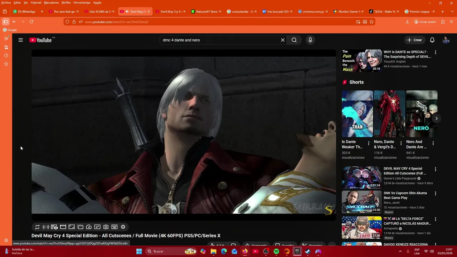Open keyboard shortcuts icon under the player
This screenshot has height=257, width=457.
pos(115,227)
